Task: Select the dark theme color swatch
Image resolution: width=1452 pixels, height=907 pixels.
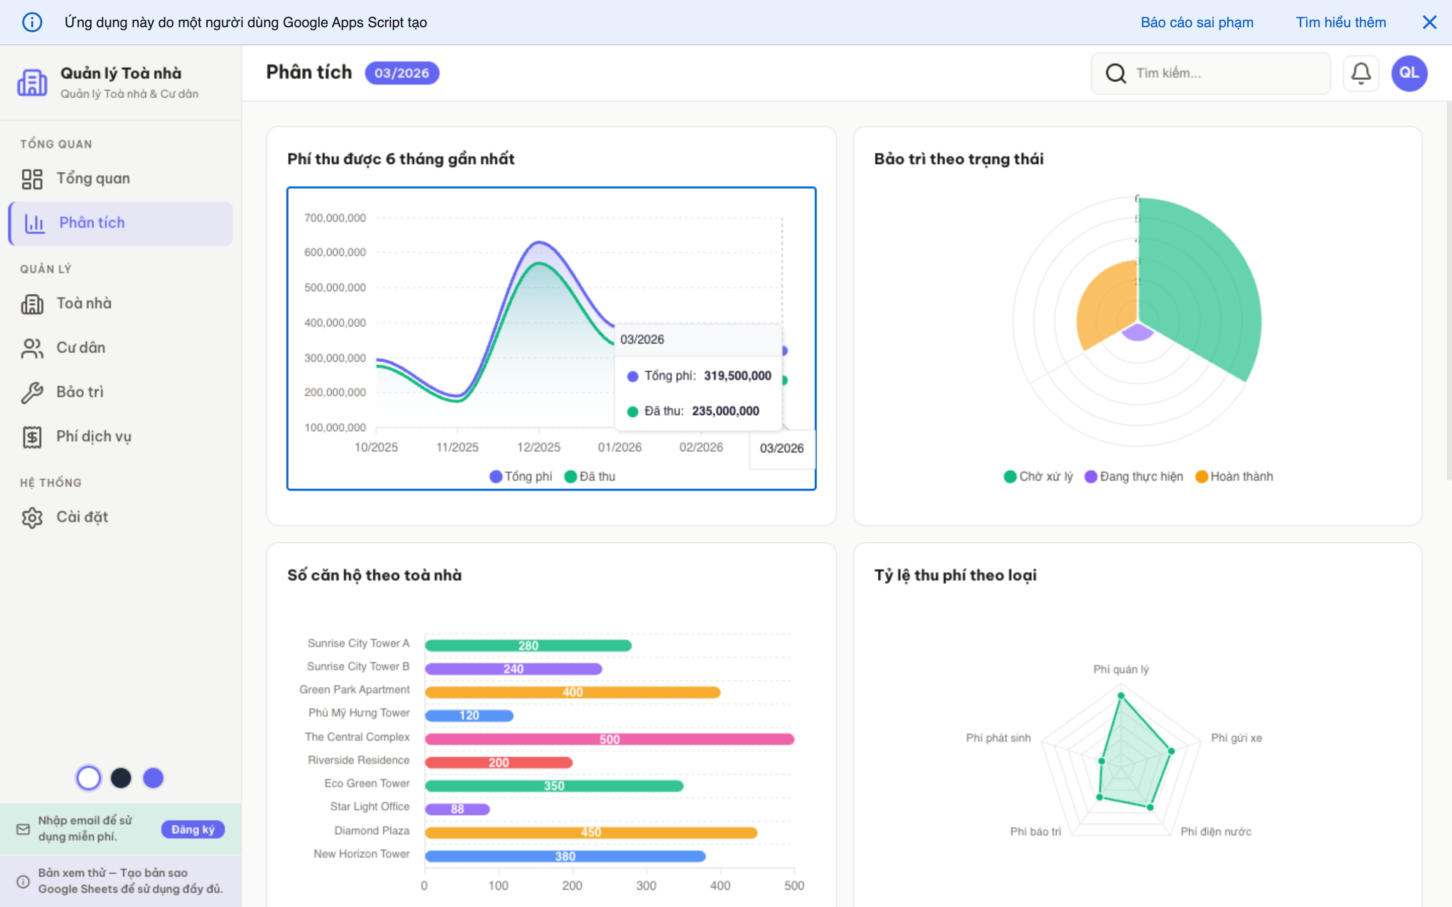Action: (120, 778)
